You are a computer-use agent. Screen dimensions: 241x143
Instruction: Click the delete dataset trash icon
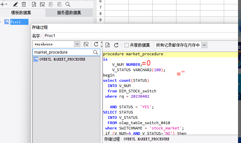24,4
